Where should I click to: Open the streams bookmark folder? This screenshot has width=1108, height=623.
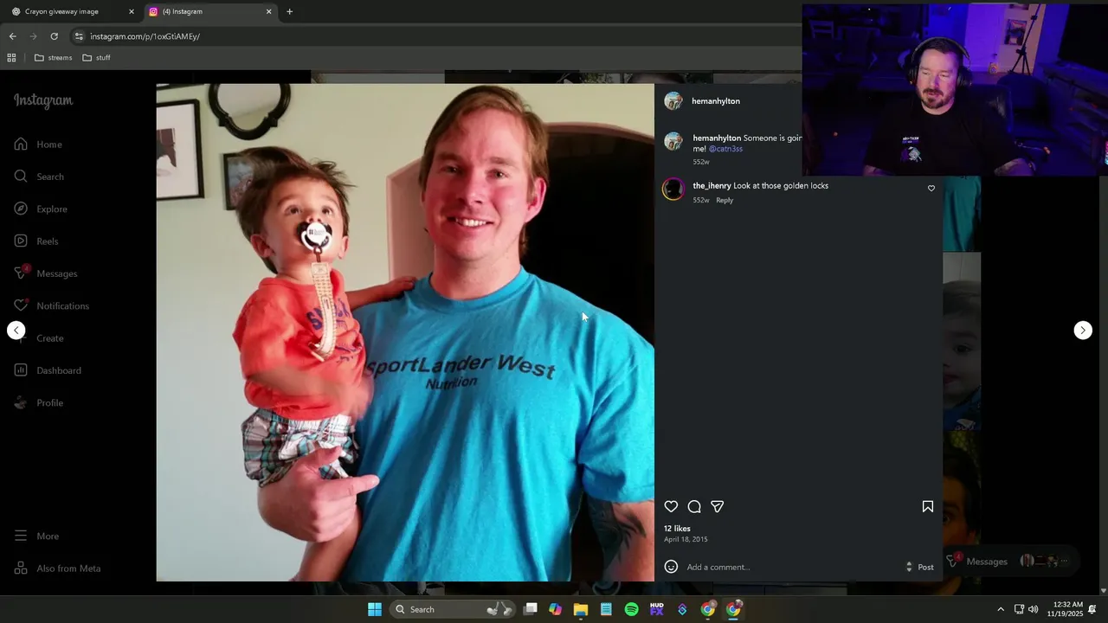53,58
